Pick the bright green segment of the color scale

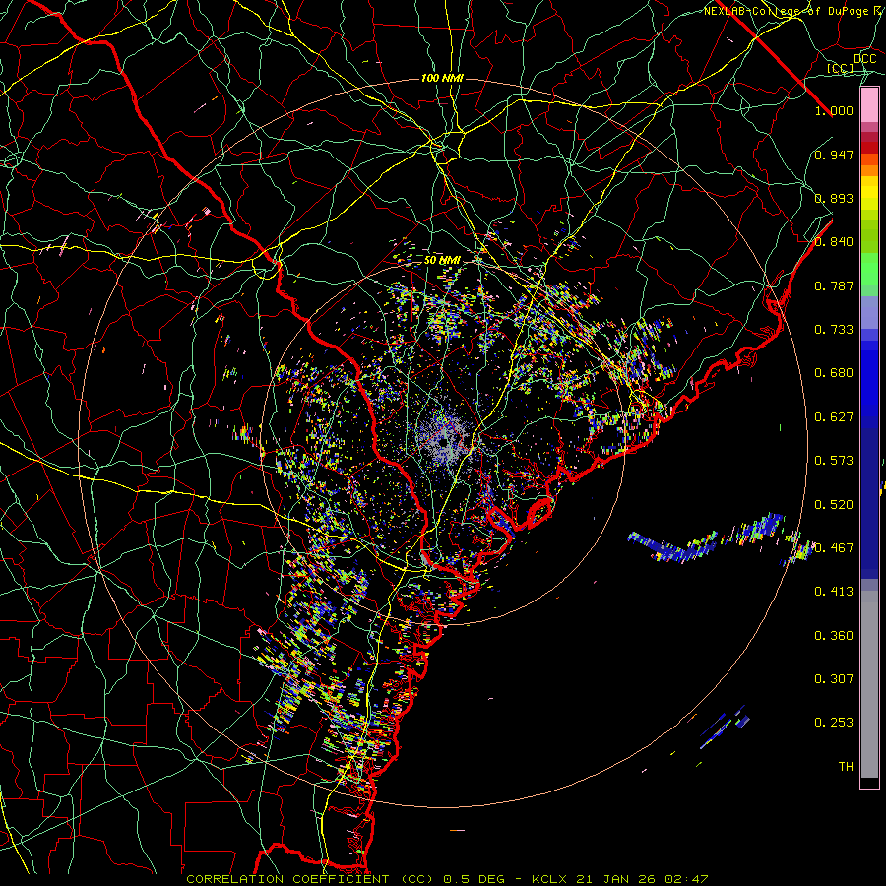point(869,269)
